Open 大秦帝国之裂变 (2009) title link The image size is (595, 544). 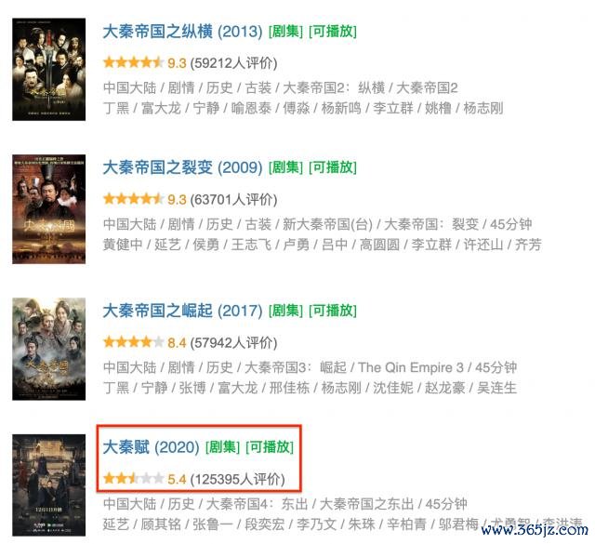182,167
